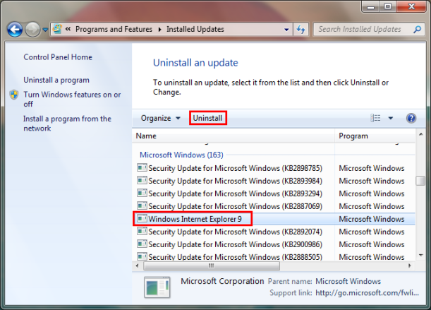Click the Refresh button beside the address bar
The height and width of the screenshot is (310, 431).
click(x=301, y=29)
